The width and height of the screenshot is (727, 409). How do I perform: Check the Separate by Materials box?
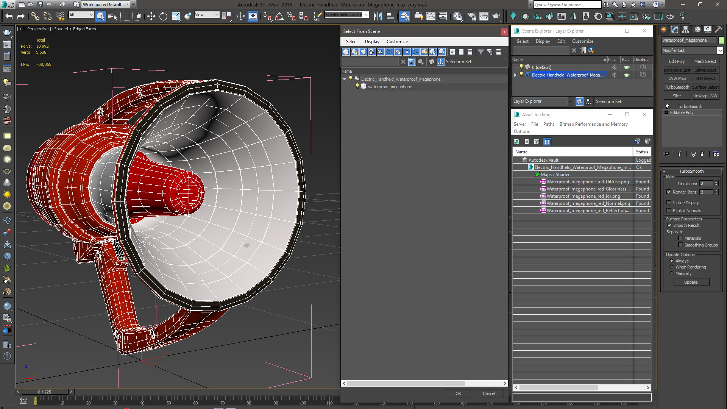click(680, 238)
